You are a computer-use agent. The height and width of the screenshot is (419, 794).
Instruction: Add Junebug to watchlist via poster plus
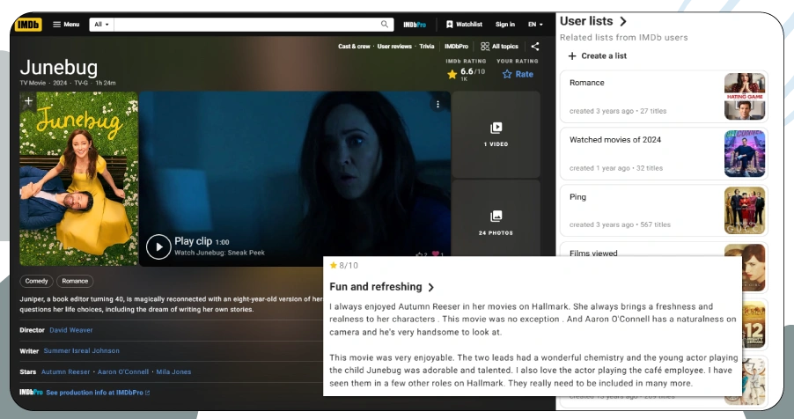click(29, 101)
